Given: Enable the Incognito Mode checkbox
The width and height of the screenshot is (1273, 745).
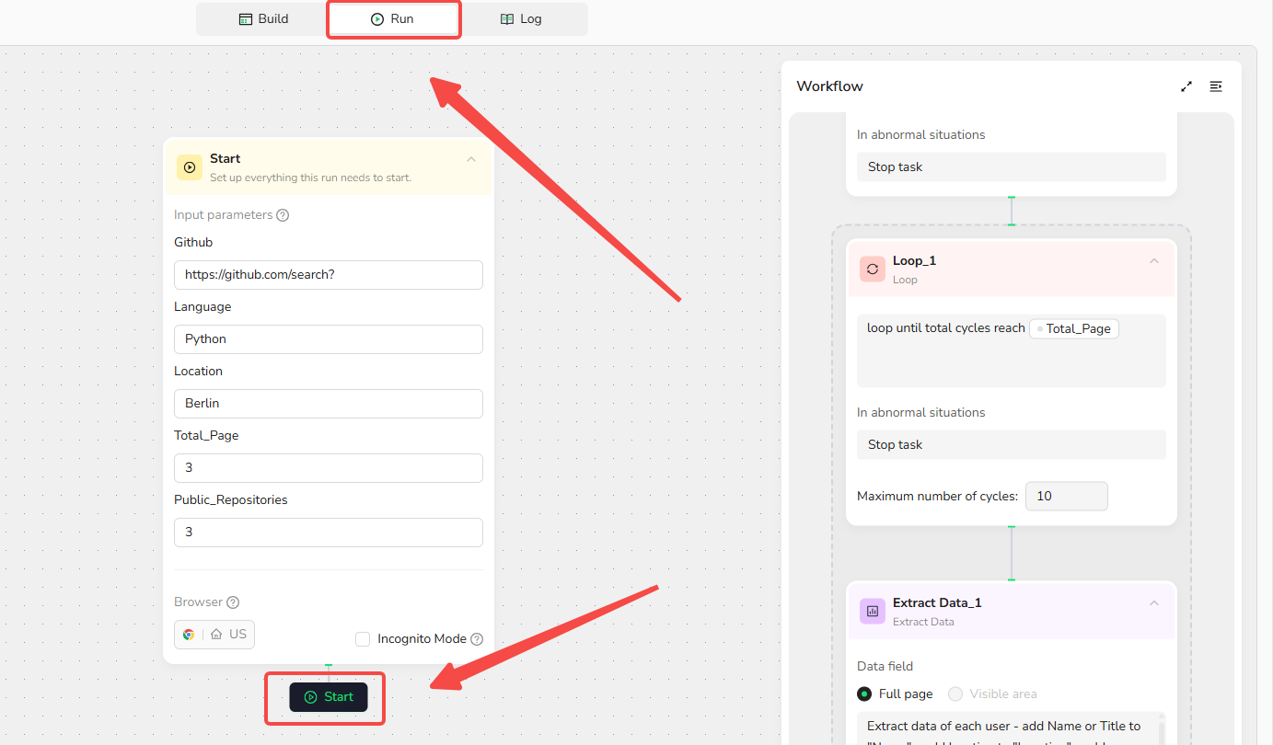Looking at the screenshot, I should pyautogui.click(x=363, y=639).
